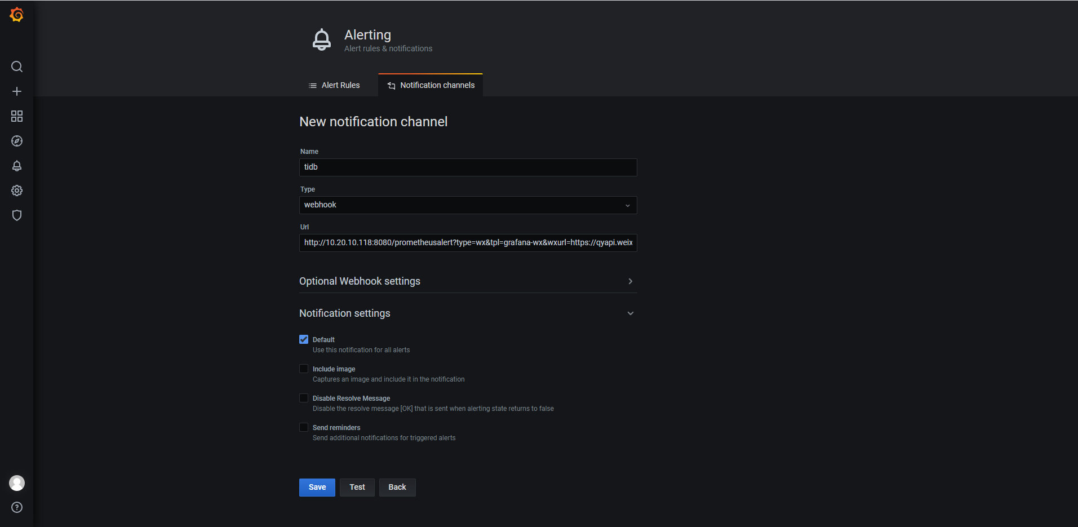Open the Grafana home logo
1078x527 pixels.
click(x=17, y=15)
